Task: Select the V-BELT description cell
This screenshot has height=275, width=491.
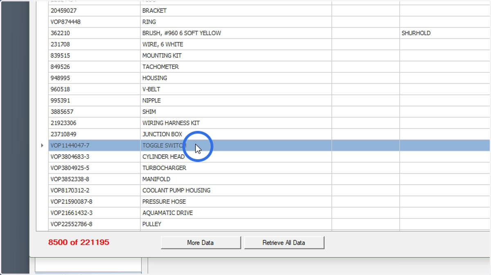Action: coord(236,89)
